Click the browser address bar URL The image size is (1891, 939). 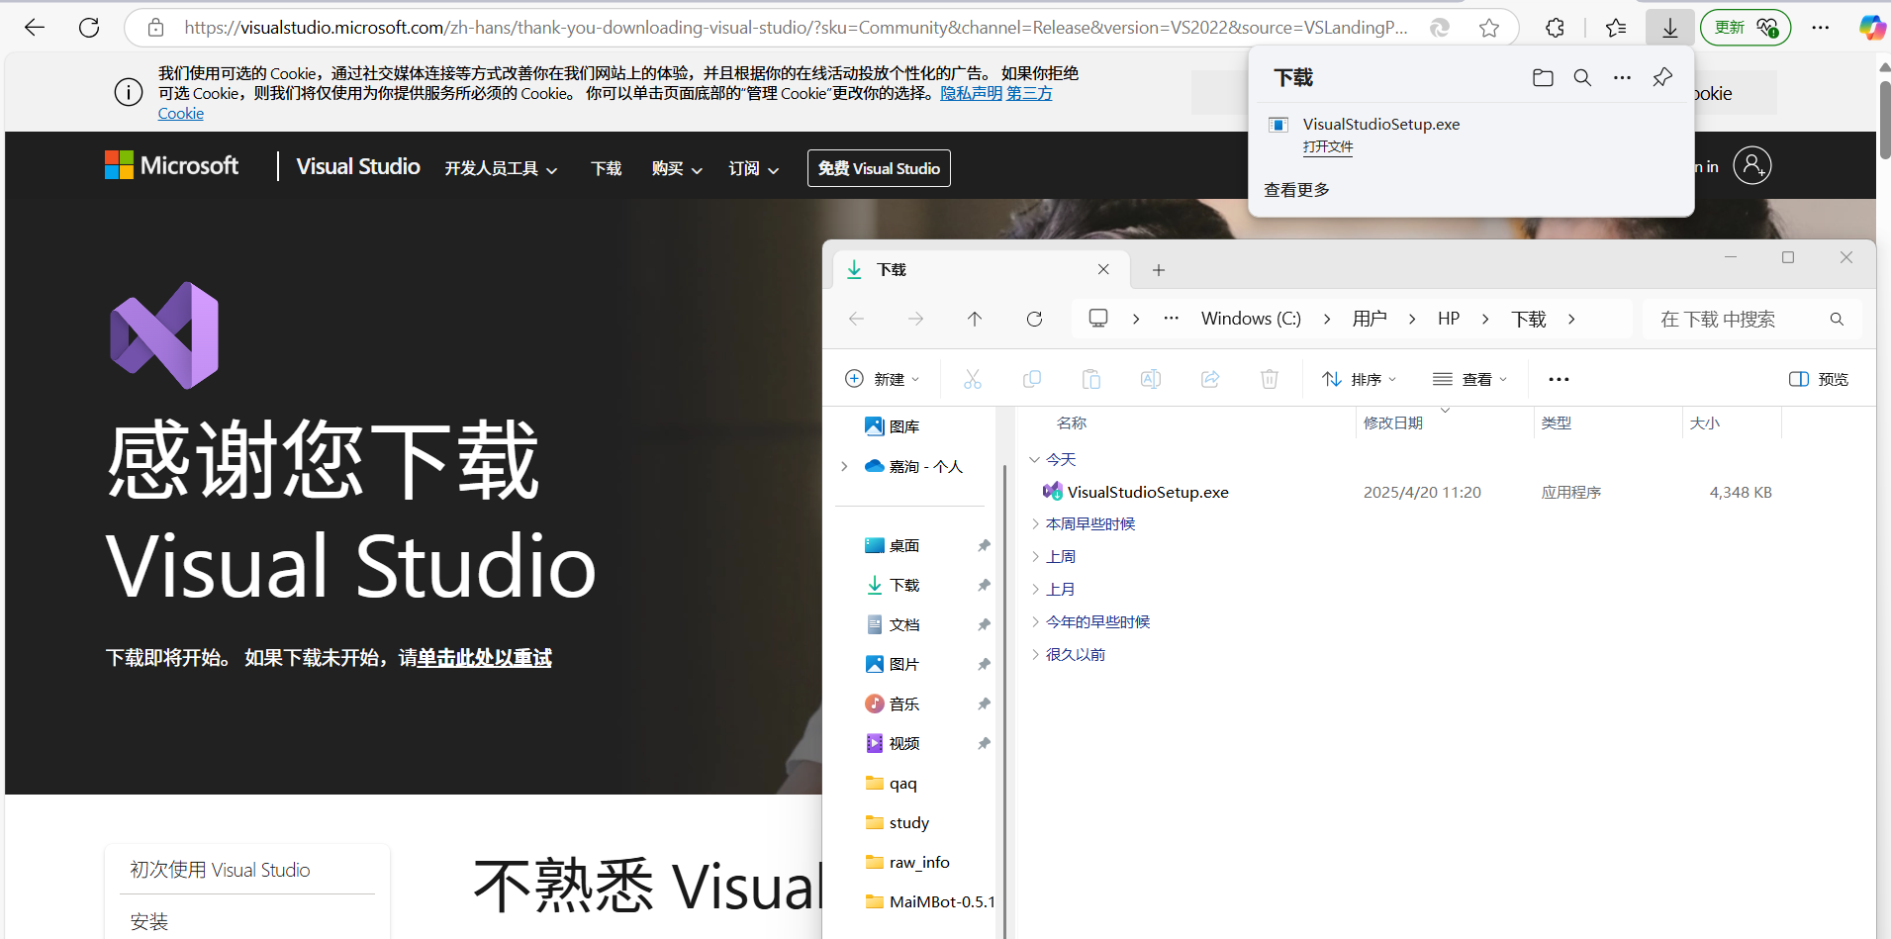point(797,28)
